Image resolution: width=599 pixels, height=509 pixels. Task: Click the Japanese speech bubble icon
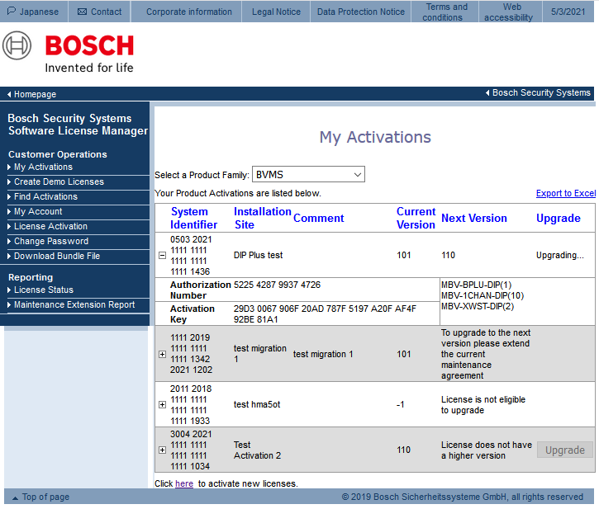click(12, 12)
